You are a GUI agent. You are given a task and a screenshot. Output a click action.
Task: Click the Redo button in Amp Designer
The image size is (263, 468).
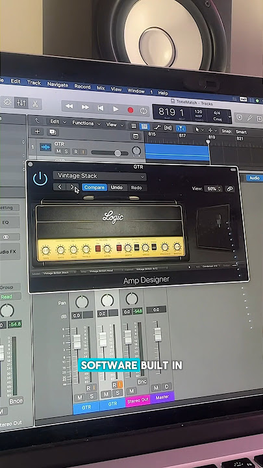136,188
